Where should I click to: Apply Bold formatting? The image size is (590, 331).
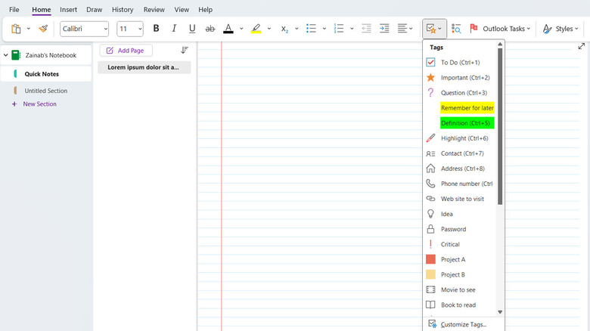click(156, 29)
